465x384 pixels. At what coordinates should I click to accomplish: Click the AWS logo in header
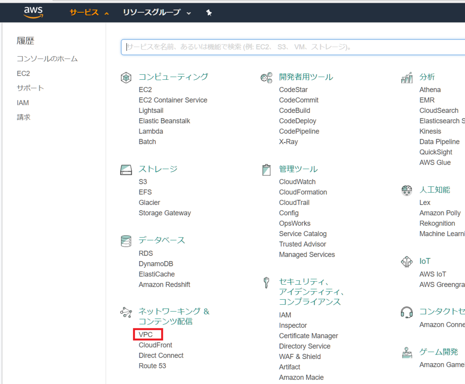coord(33,12)
